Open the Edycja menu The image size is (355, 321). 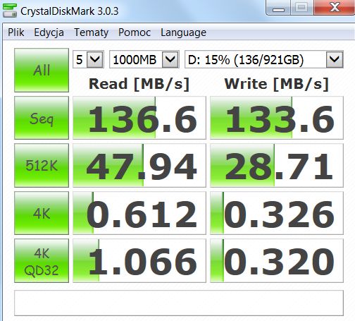(x=49, y=32)
